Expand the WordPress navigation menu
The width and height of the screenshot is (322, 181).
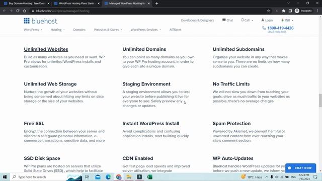click(x=33, y=30)
